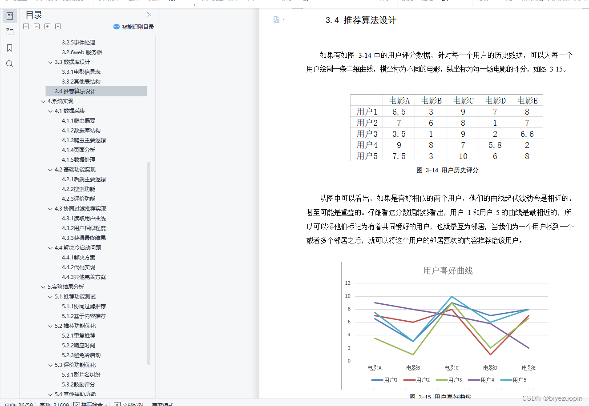Open the bookmarks sidebar icon
Image resolution: width=589 pixels, height=406 pixels.
coord(10,48)
